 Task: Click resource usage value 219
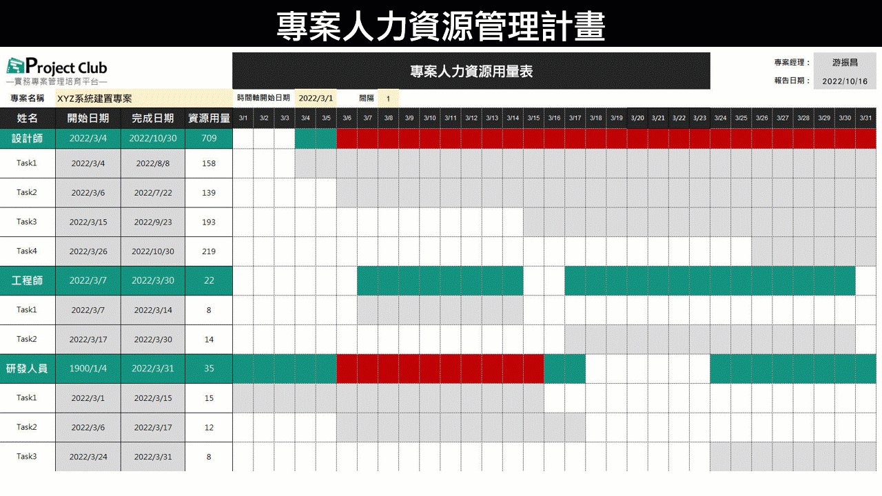pos(209,251)
